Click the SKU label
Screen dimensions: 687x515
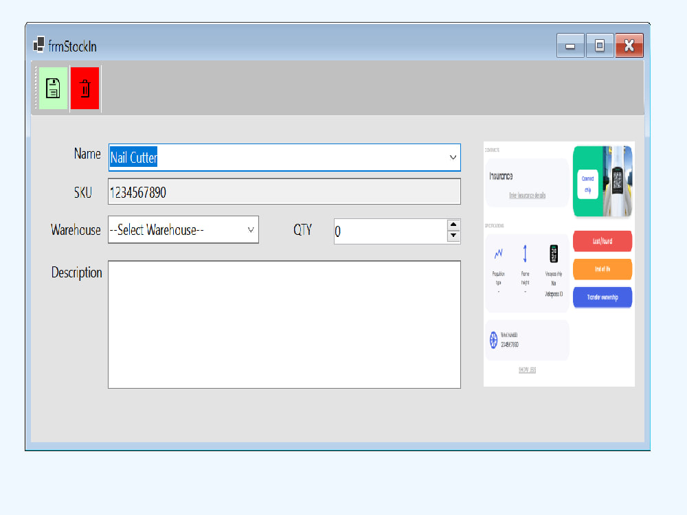point(83,192)
